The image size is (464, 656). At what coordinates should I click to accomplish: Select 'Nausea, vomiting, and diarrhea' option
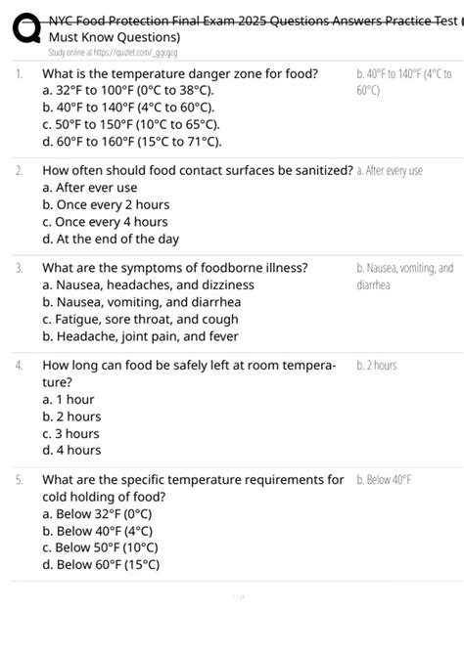click(142, 302)
